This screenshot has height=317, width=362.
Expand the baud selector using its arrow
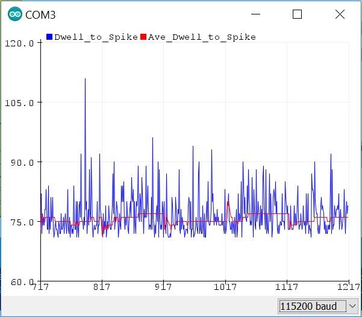[352, 306]
